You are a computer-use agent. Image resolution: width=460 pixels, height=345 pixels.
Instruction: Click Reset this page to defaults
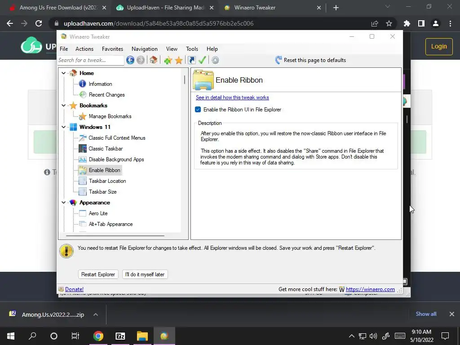(x=310, y=60)
